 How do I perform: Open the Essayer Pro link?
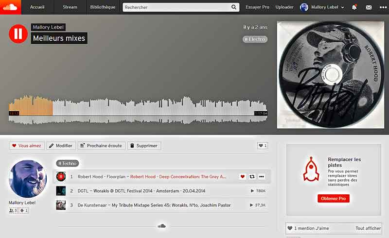(257, 7)
